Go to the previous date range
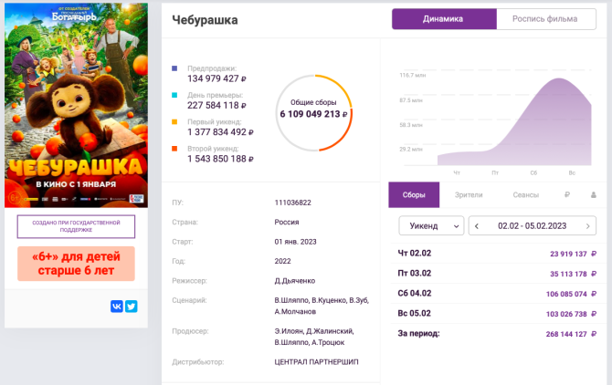 click(477, 225)
